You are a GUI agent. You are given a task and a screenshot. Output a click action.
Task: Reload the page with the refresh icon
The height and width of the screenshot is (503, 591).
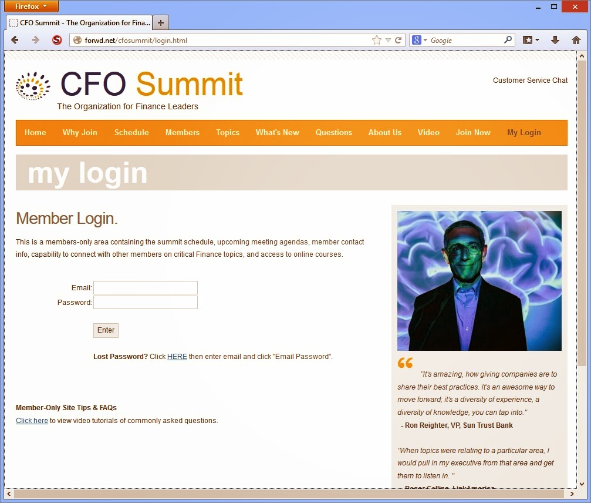click(x=398, y=40)
